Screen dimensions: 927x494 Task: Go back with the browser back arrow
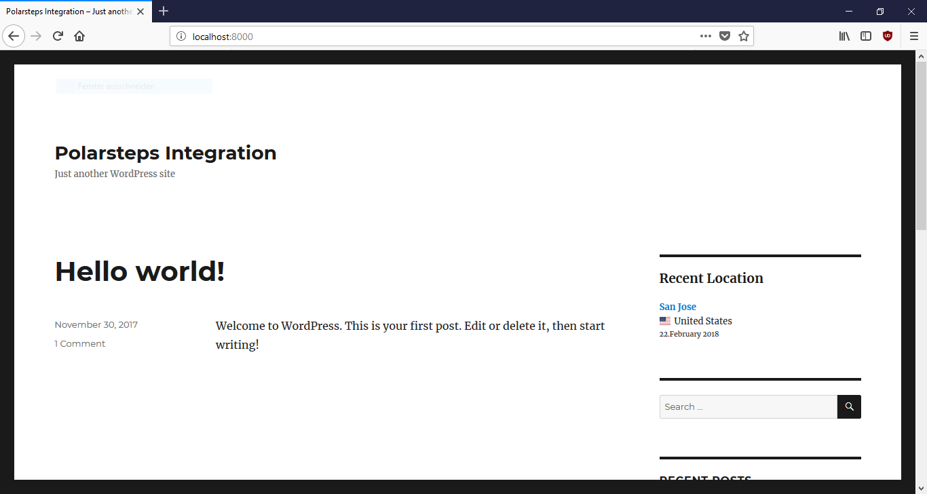tap(14, 36)
